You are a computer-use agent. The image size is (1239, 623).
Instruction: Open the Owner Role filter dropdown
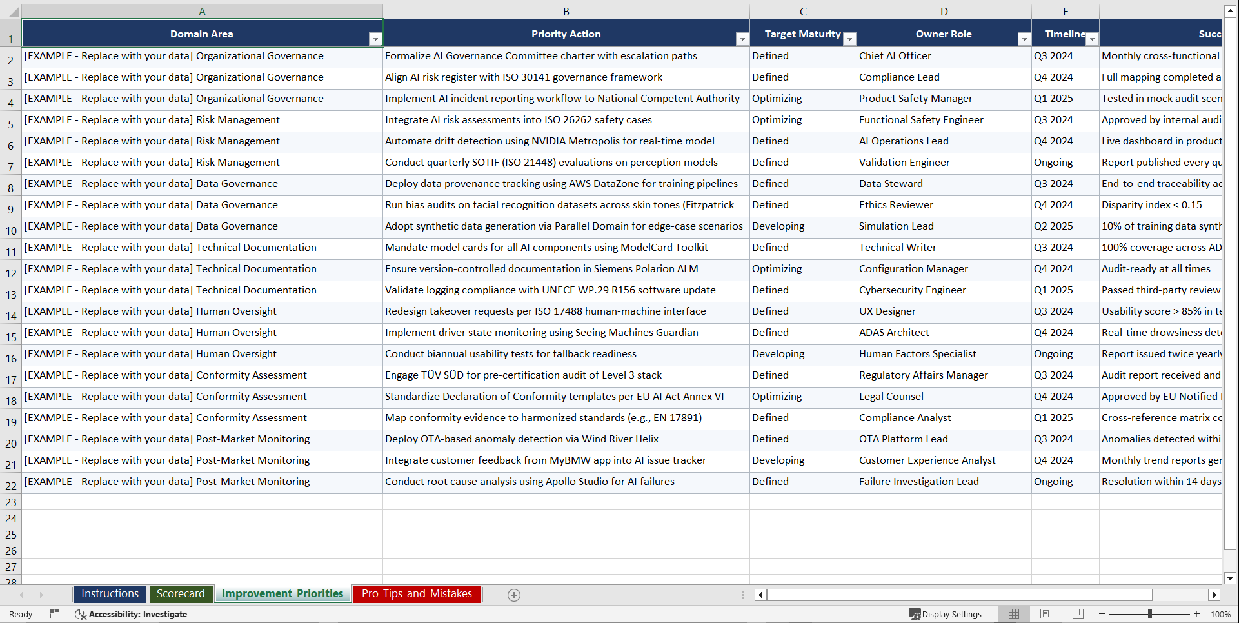[1024, 39]
